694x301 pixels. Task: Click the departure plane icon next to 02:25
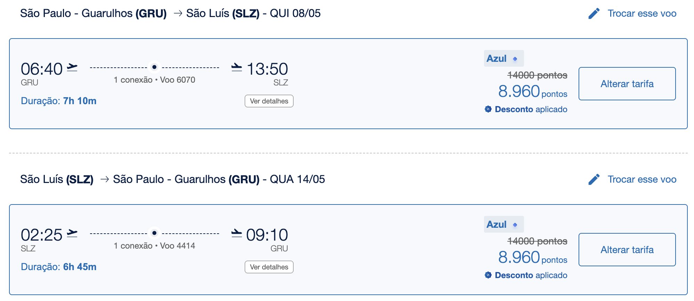click(x=72, y=233)
